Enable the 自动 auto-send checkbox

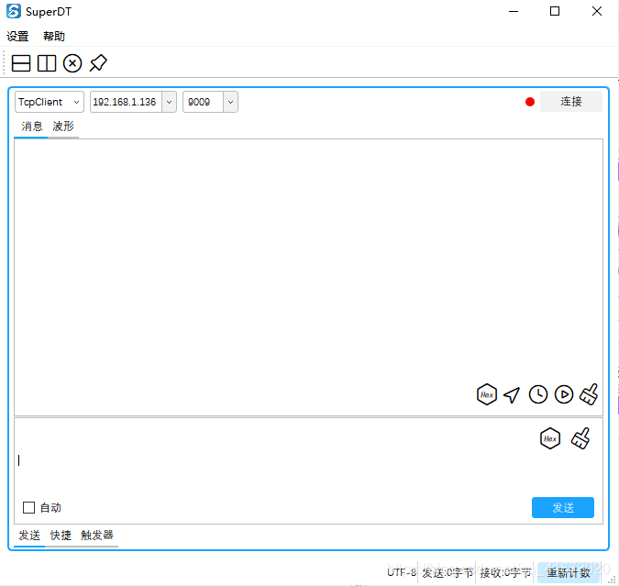(28, 507)
